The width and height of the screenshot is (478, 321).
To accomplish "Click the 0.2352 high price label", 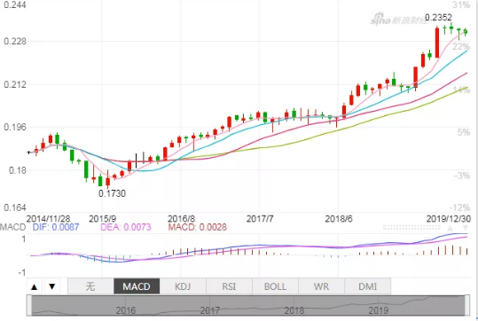I will tap(438, 18).
